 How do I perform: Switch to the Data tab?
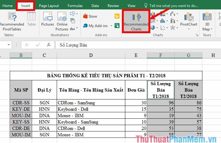point(95,6)
